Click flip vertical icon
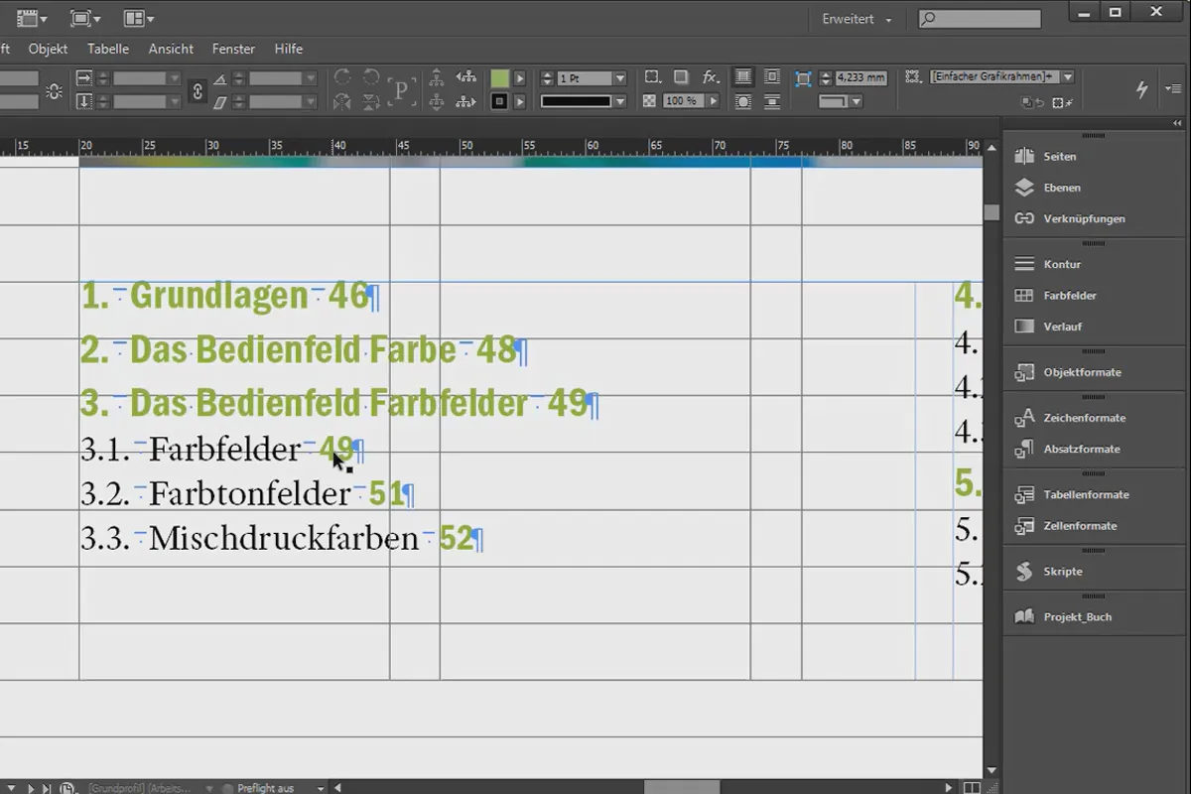Screen dimensions: 1191x794 pyautogui.click(x=371, y=101)
